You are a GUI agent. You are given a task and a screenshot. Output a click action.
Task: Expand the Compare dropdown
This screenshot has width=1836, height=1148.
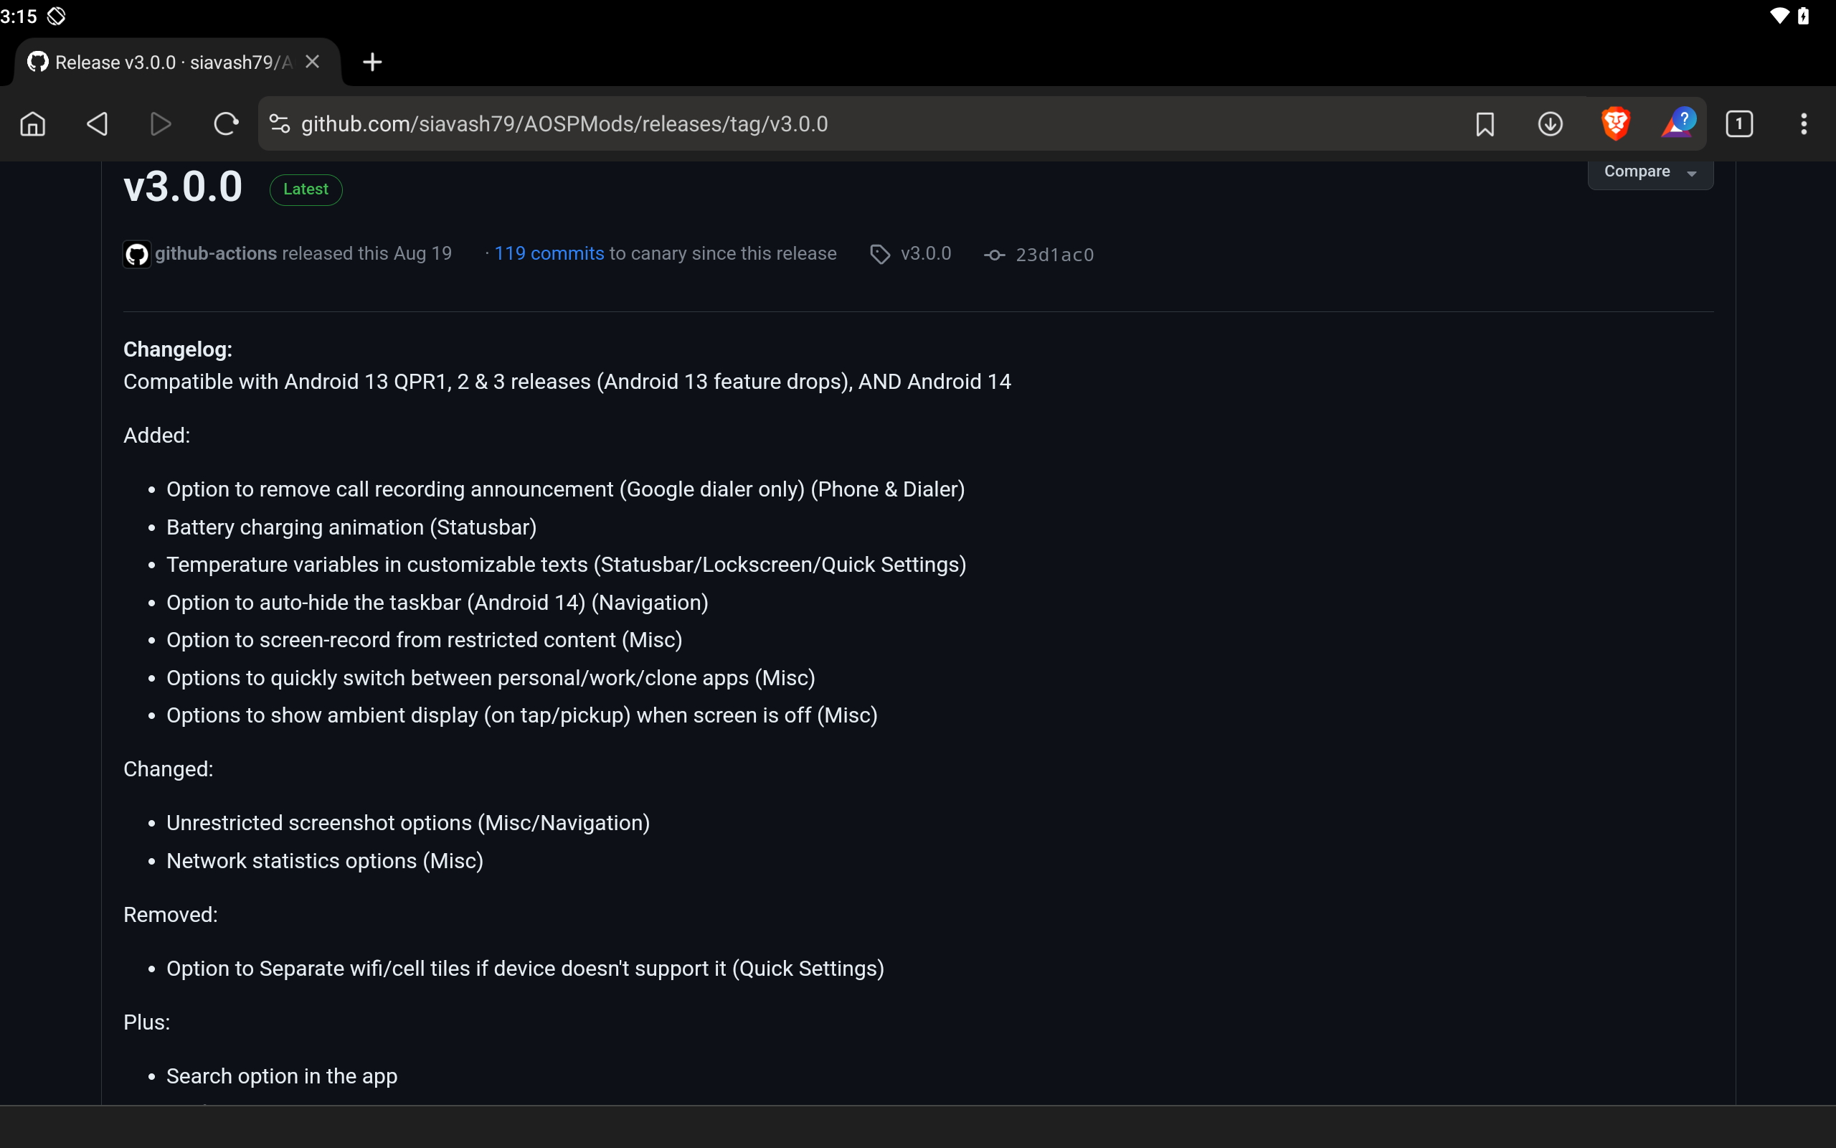point(1650,171)
